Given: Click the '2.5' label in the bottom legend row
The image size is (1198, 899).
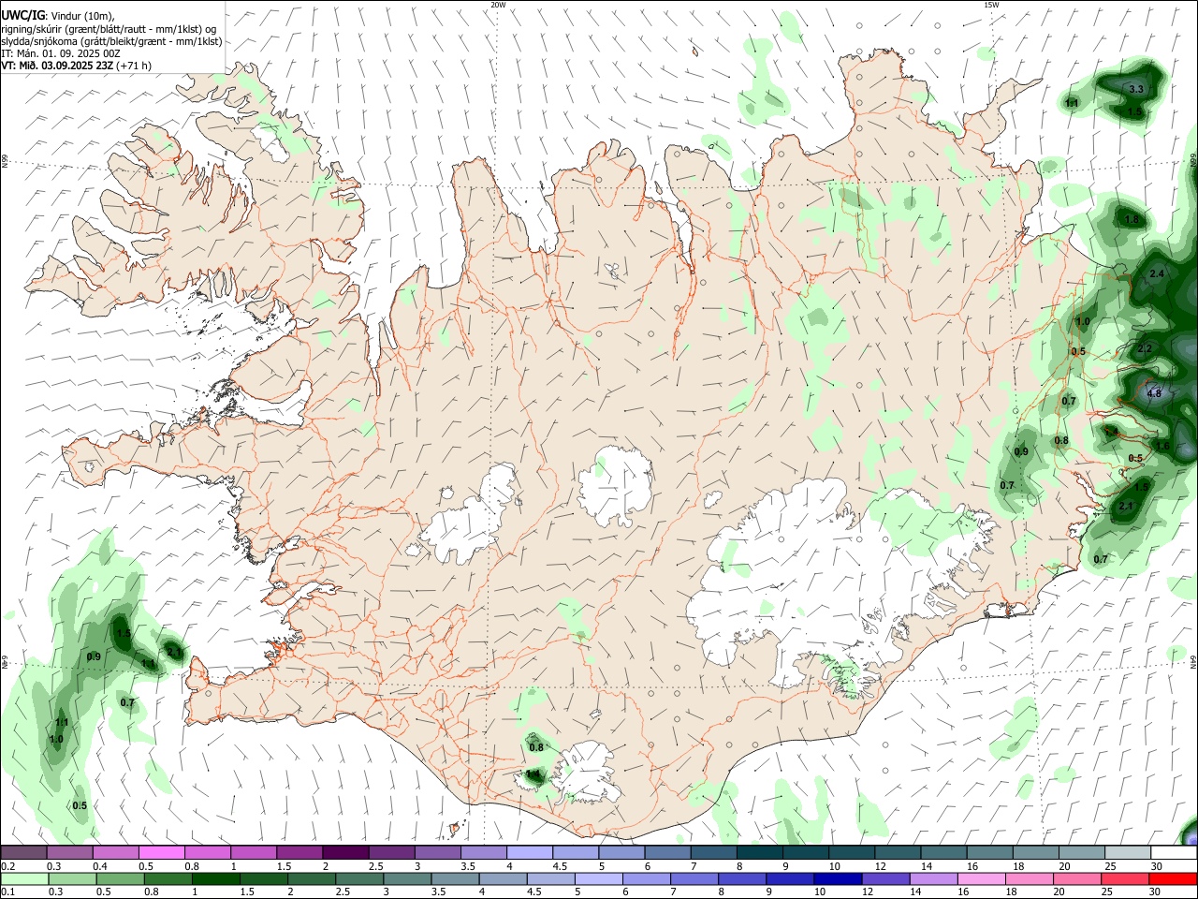Looking at the screenshot, I should (x=341, y=892).
